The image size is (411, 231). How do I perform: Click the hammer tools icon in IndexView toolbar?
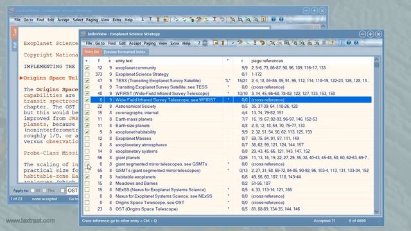pyautogui.click(x=240, y=43)
